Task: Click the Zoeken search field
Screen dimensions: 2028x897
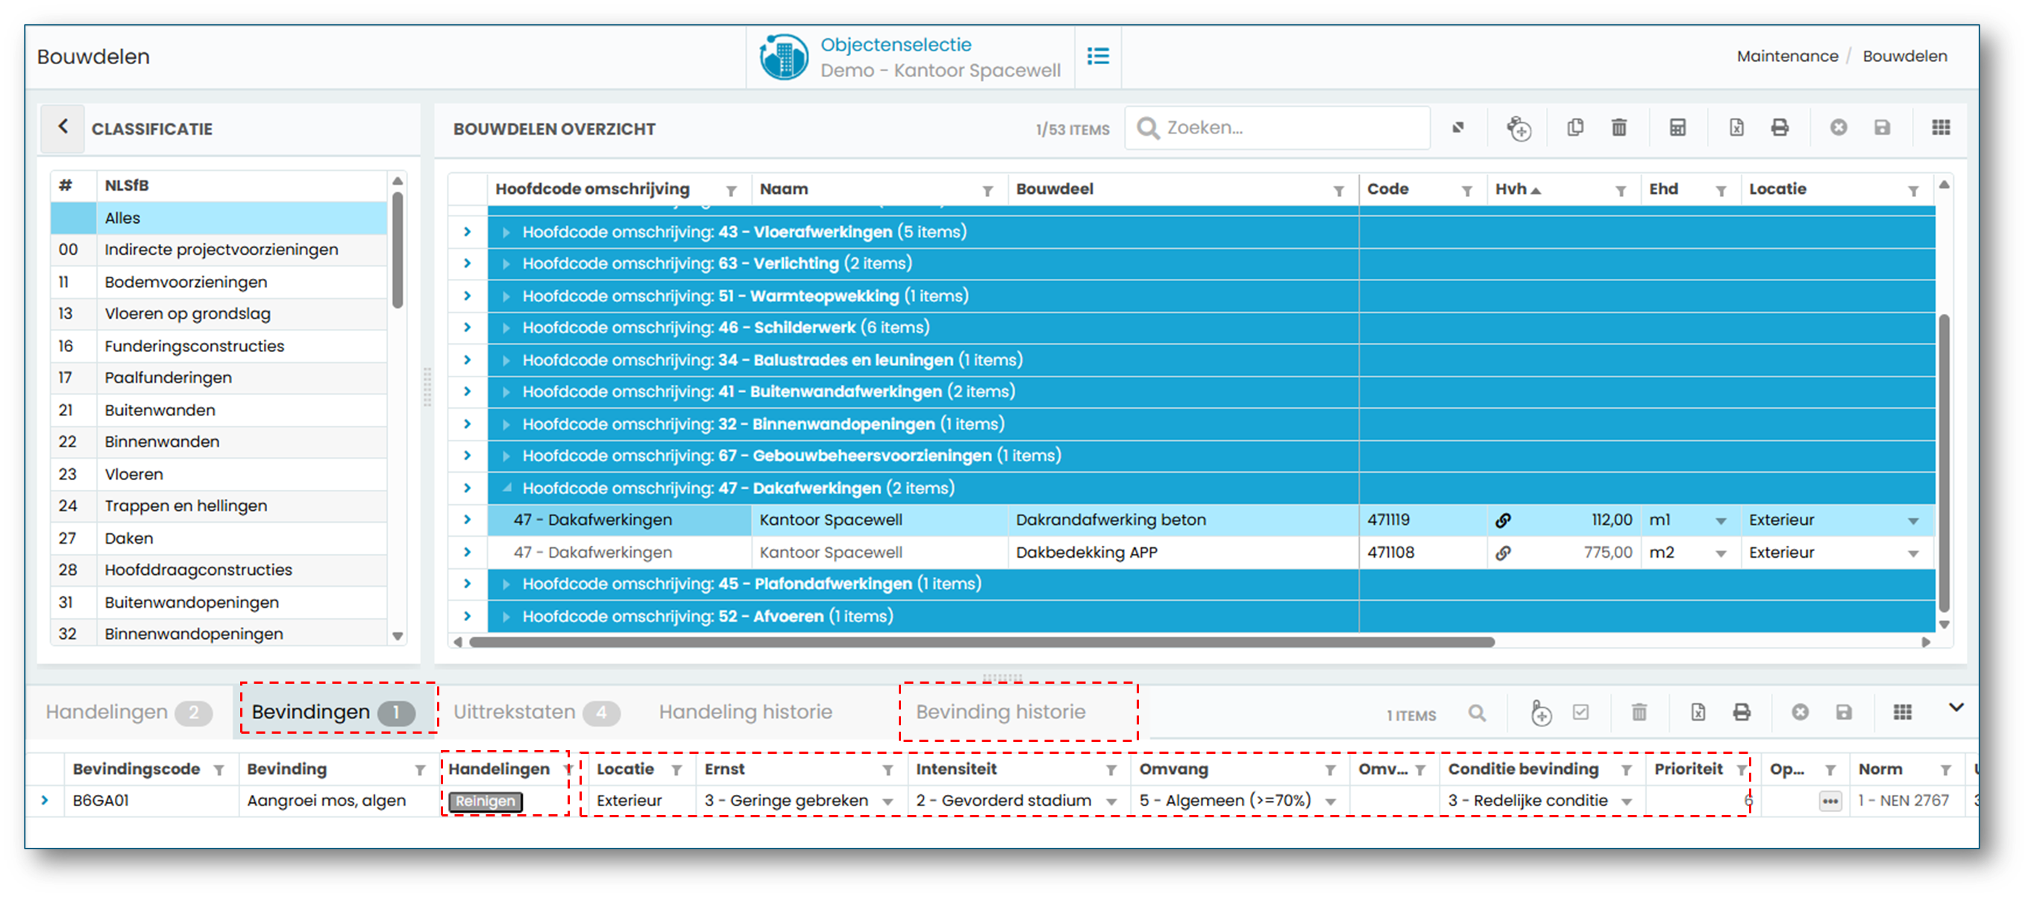Action: click(1277, 128)
